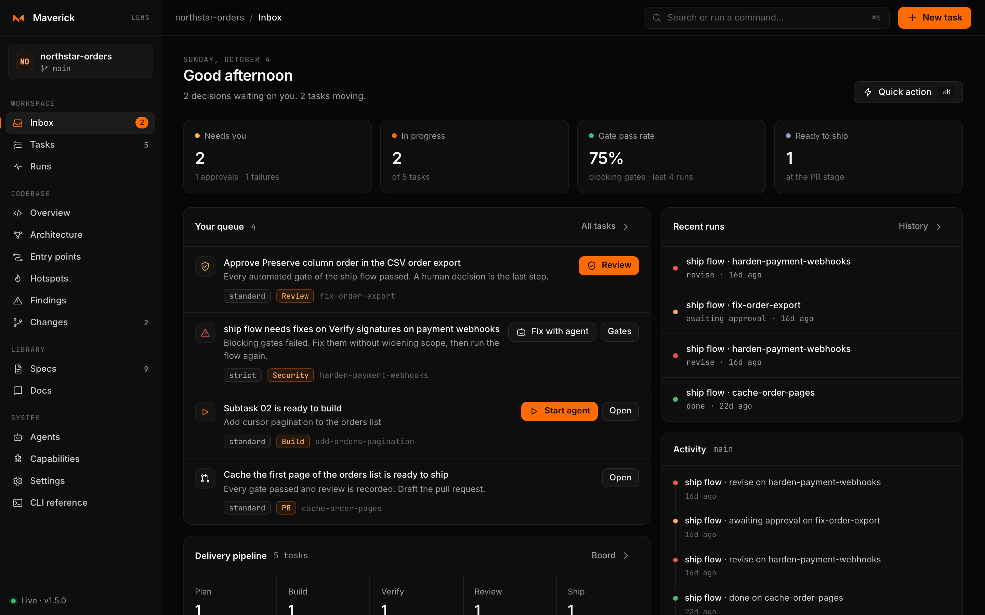Click the northstar-orders breadcrumb link
This screenshot has height=615, width=985.
click(x=210, y=17)
